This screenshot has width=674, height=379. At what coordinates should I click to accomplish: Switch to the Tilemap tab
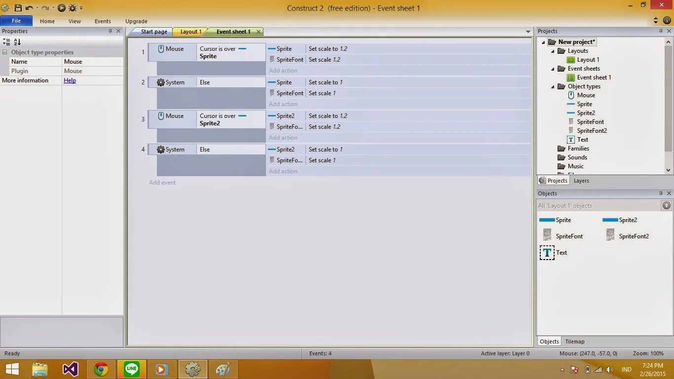[574, 341]
